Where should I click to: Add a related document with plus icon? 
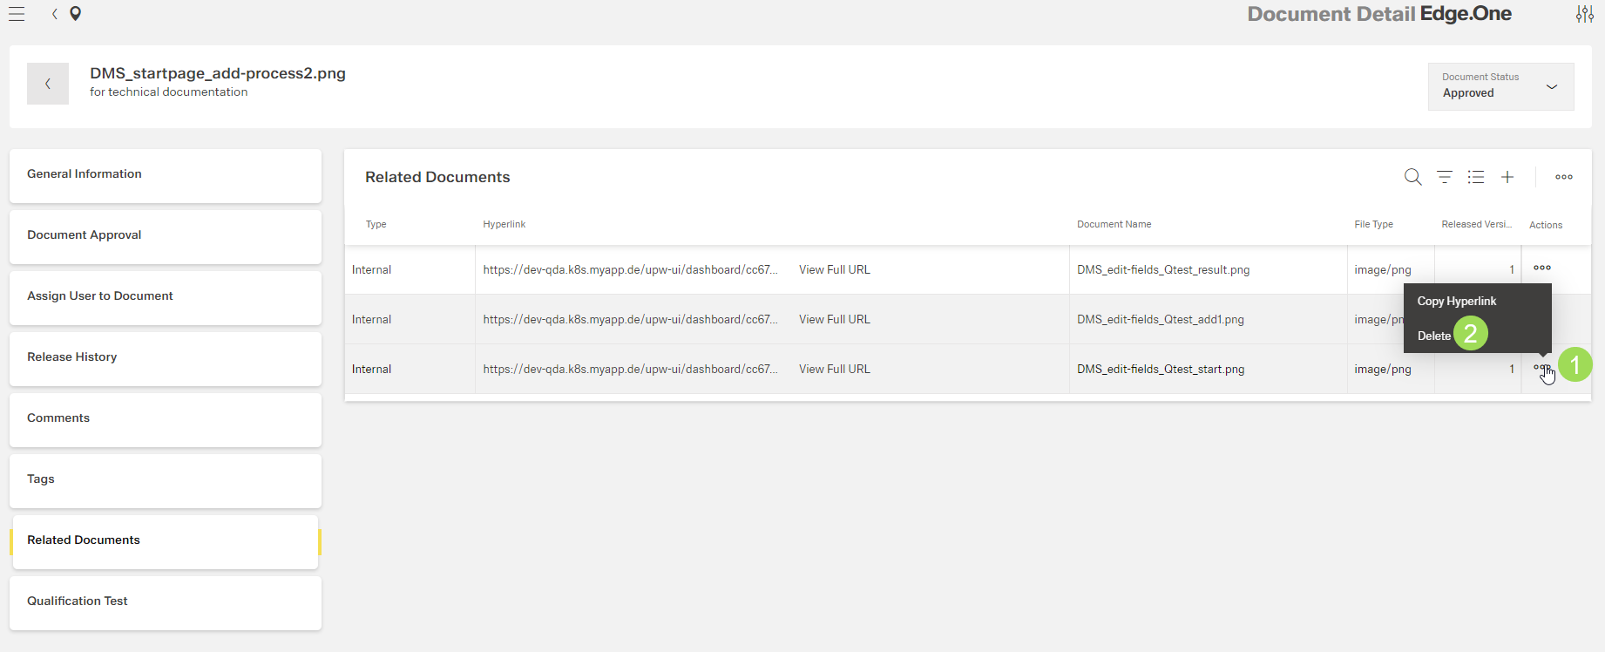(x=1507, y=177)
